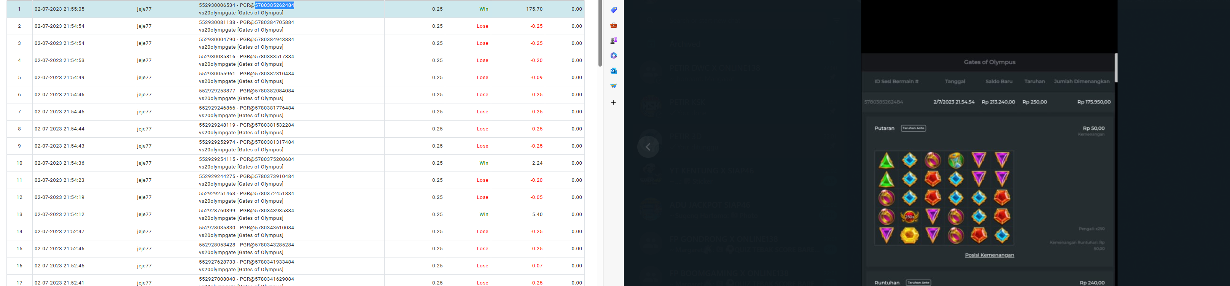Click the date 2/7/2023 21.54.54 cell
Viewport: 1230px width, 286px height.
(954, 102)
